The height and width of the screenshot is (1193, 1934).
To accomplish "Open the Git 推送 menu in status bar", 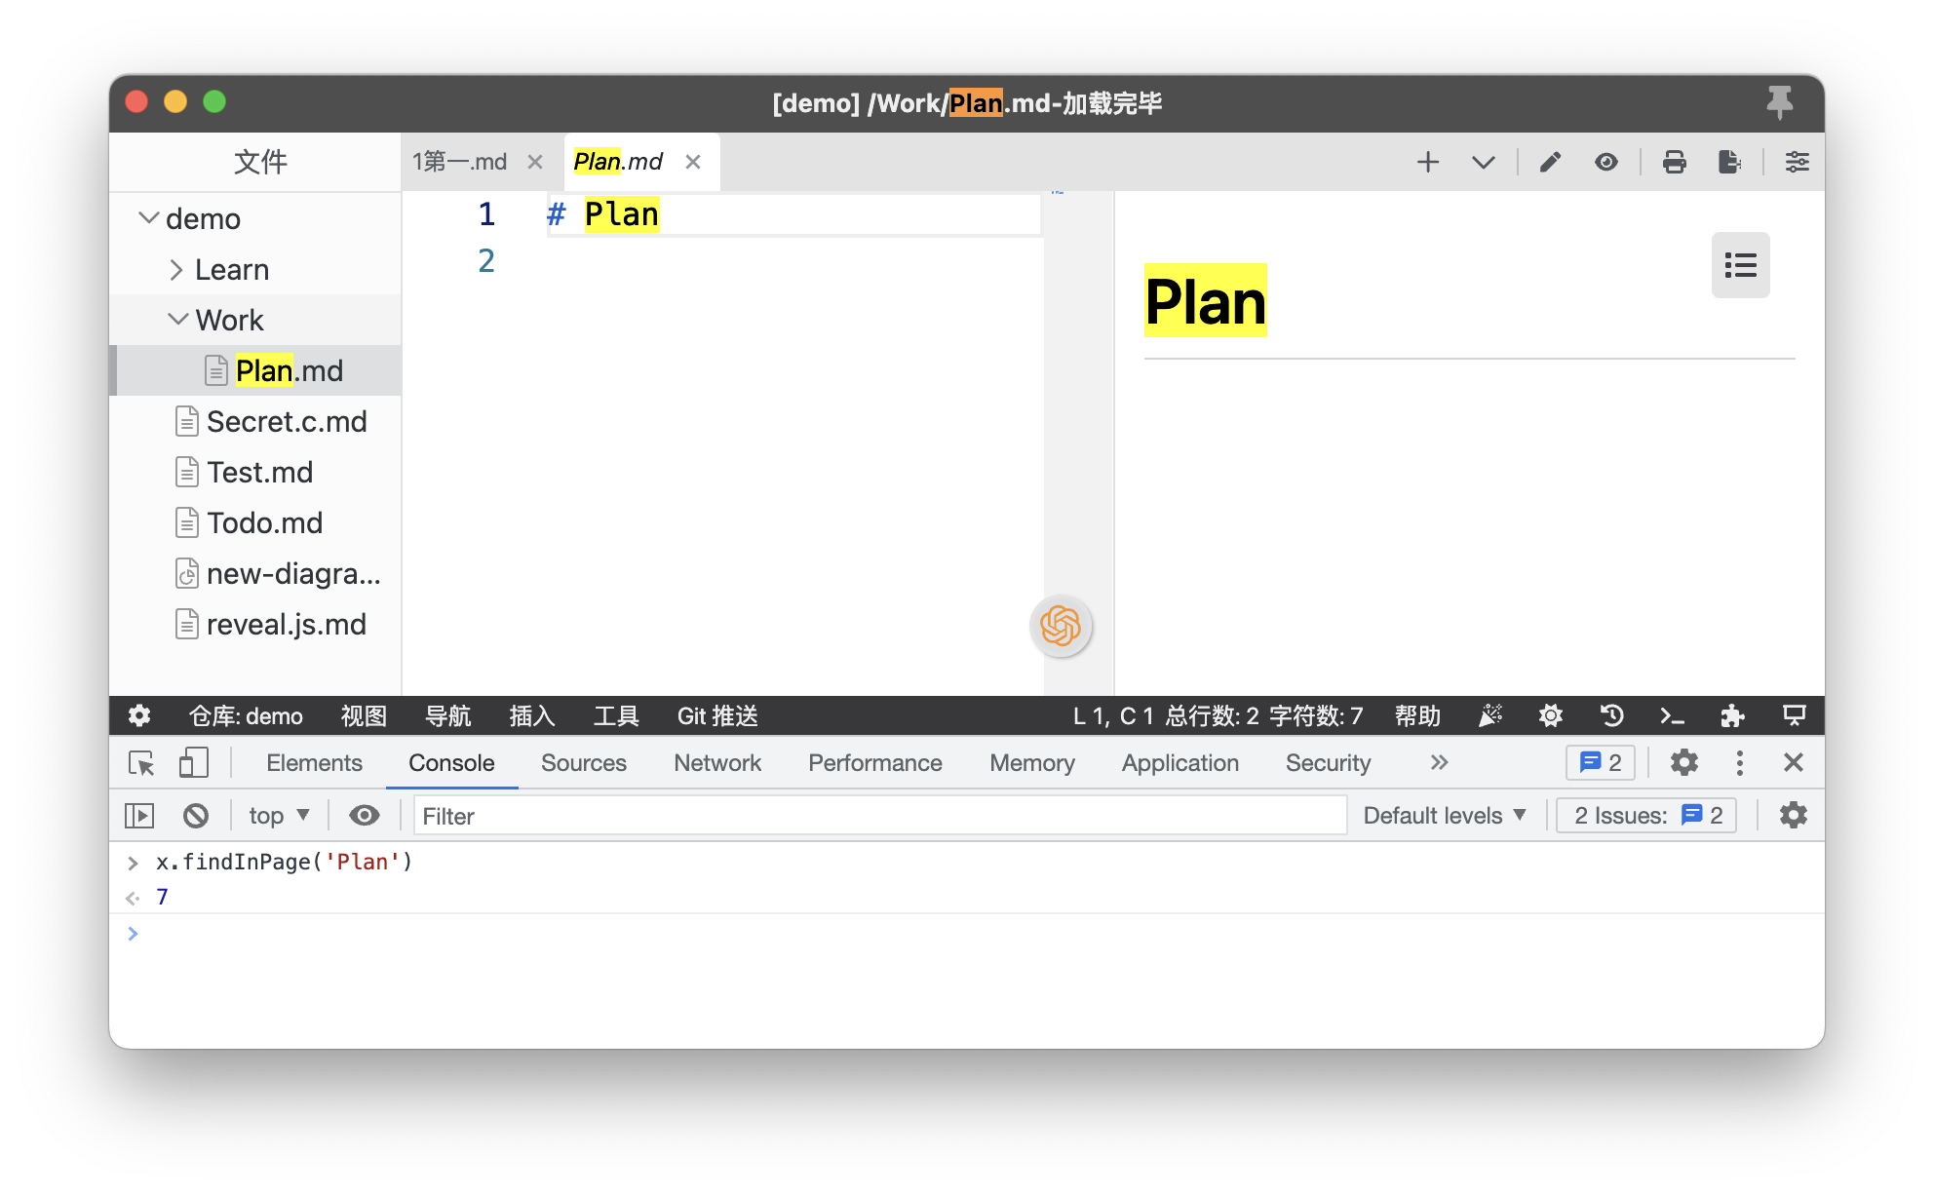I will pyautogui.click(x=717, y=716).
